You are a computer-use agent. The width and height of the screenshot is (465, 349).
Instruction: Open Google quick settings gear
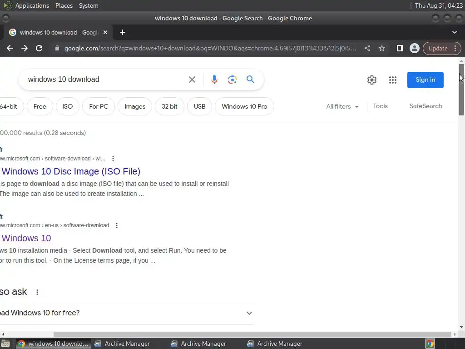coord(371,80)
